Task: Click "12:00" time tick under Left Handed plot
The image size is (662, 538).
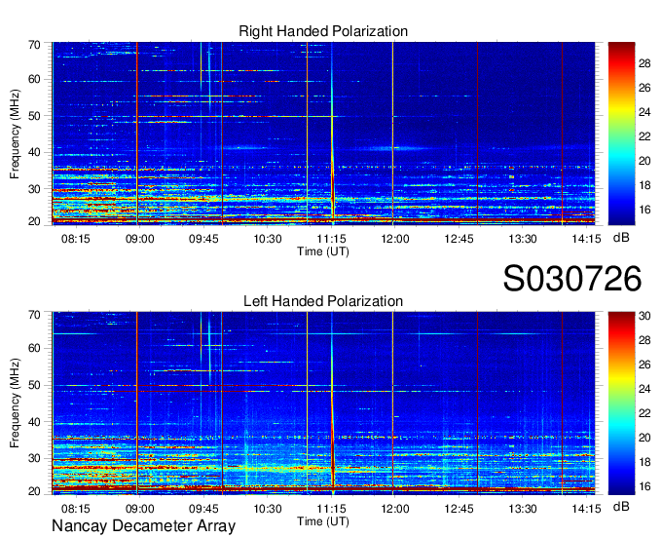Action: point(394,509)
